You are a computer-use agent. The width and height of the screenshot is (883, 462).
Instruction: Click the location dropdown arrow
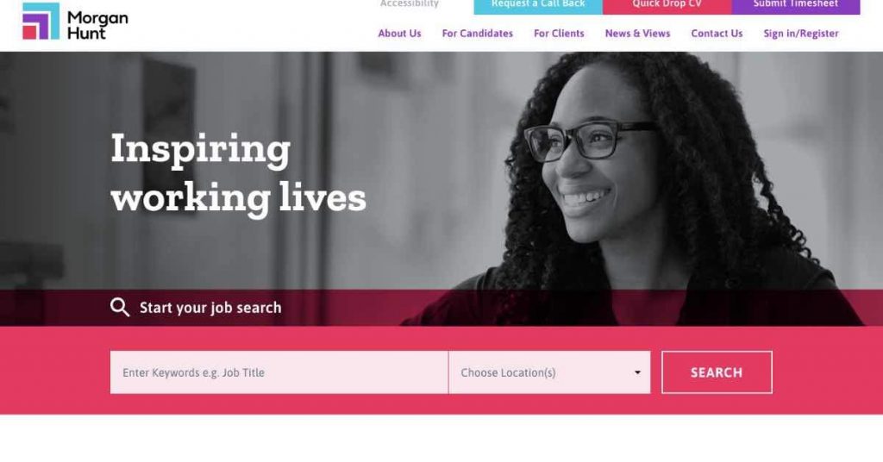click(x=637, y=372)
